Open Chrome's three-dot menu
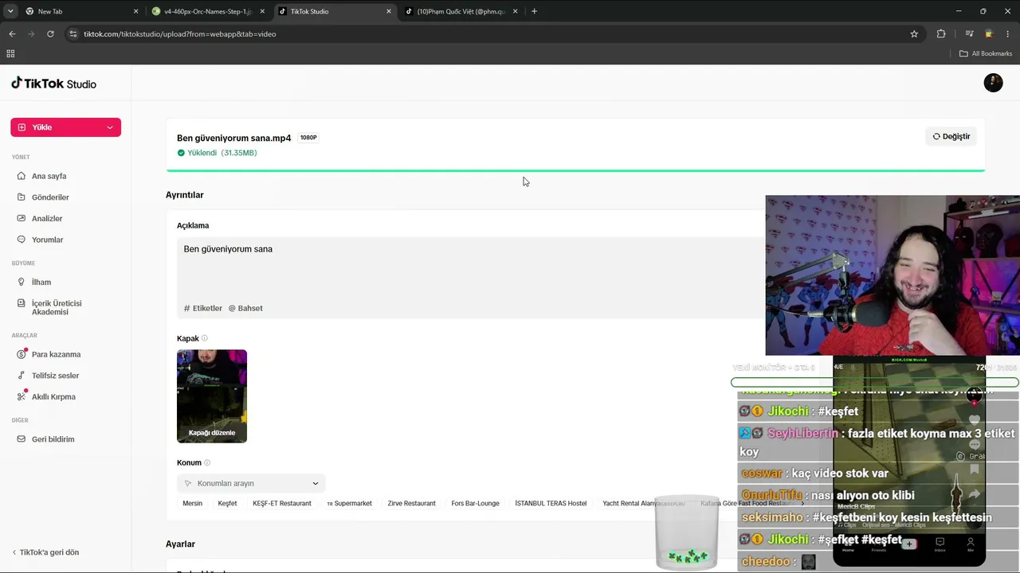Viewport: 1020px width, 573px height. pyautogui.click(x=1008, y=34)
